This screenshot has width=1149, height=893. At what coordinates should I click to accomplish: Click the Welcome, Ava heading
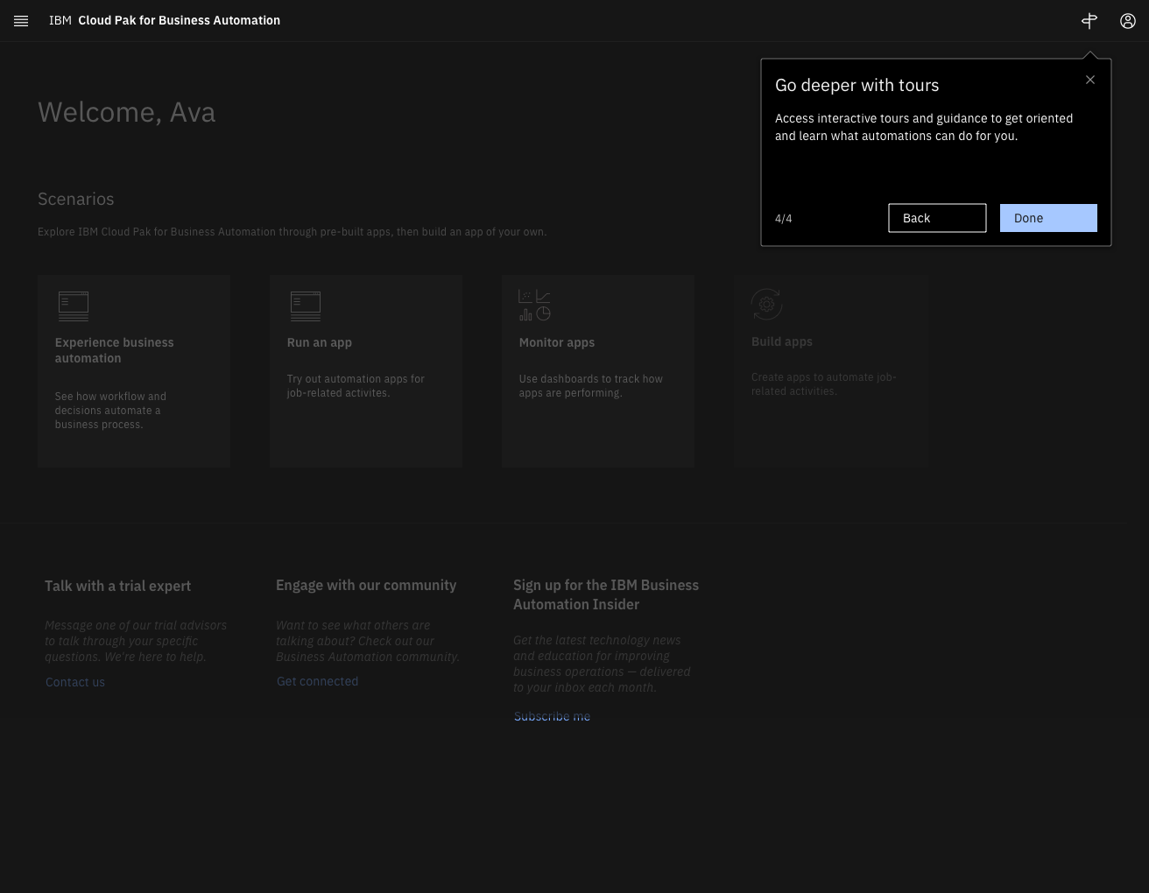[127, 112]
